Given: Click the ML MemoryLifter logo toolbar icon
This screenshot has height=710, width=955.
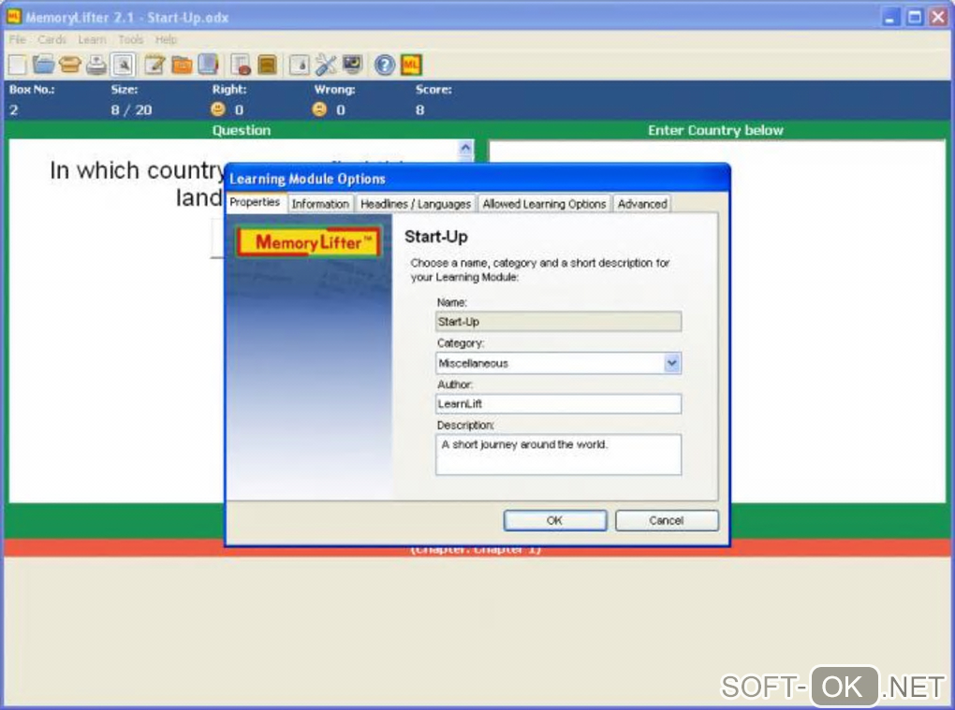Looking at the screenshot, I should click(x=411, y=65).
